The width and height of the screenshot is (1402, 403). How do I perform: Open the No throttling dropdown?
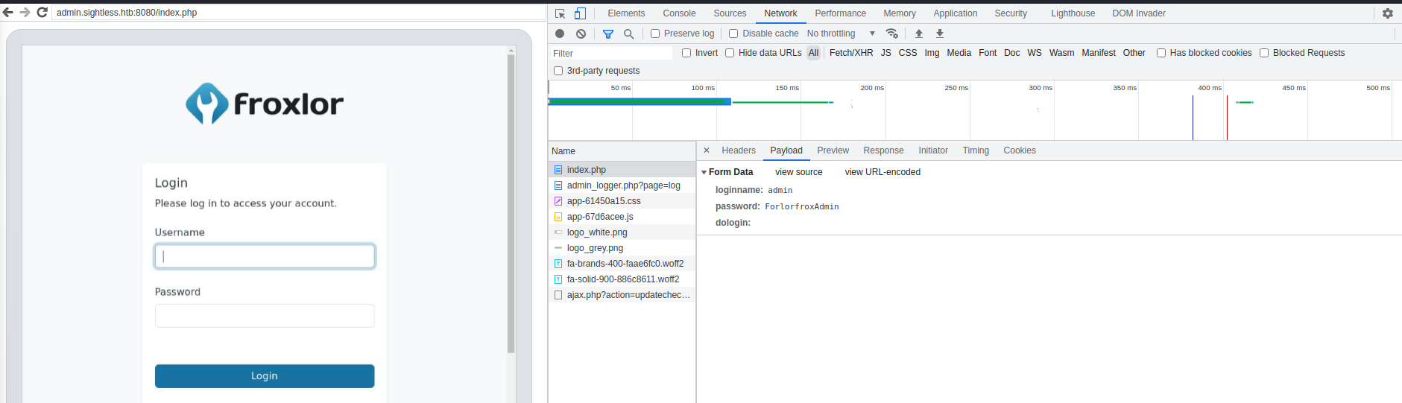coord(841,34)
